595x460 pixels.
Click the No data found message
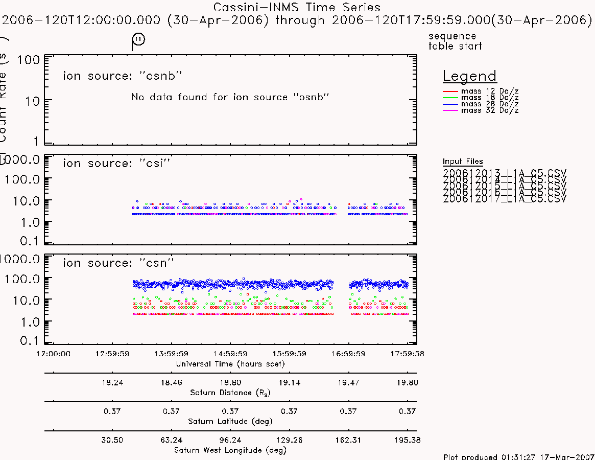click(x=230, y=97)
